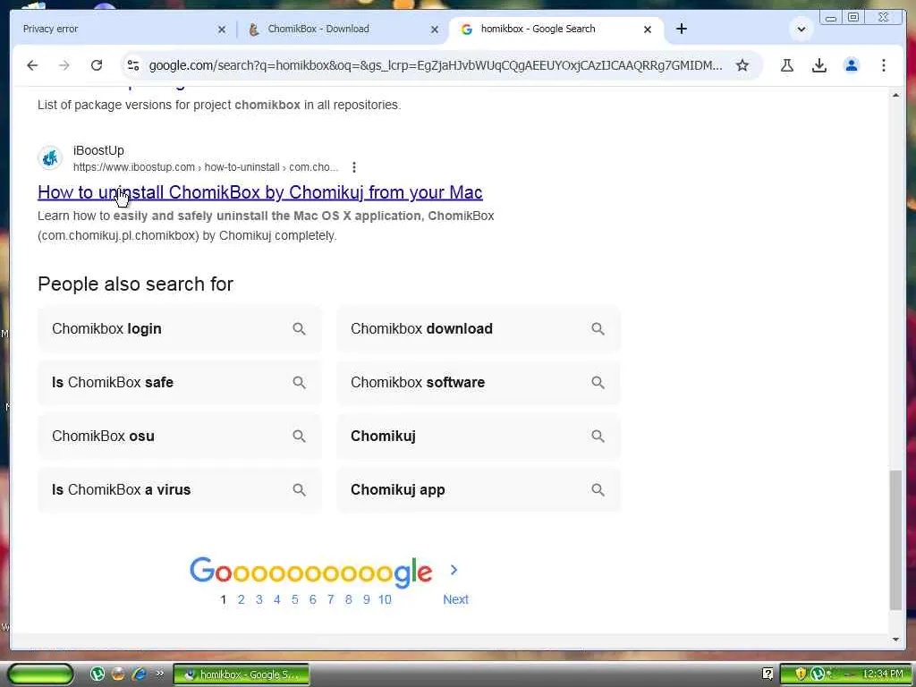Click the help question mark tray icon
Image resolution: width=916 pixels, height=687 pixels.
pyautogui.click(x=768, y=674)
